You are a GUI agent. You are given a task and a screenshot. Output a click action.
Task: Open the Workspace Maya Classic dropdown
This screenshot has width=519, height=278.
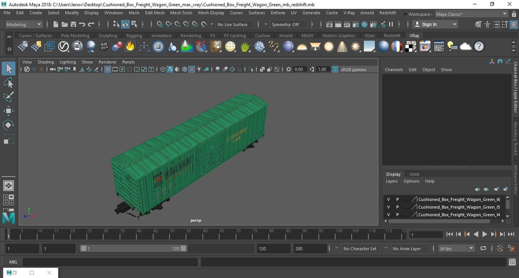[471, 14]
